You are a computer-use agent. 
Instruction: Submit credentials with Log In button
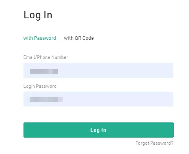coord(99,130)
